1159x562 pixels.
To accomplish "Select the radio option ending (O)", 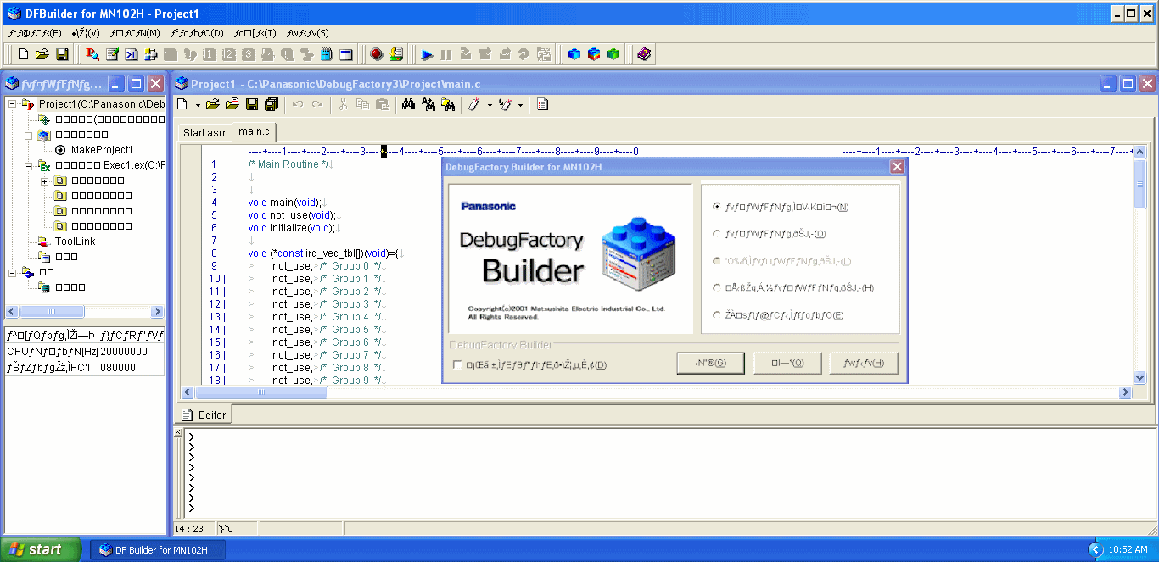I will tap(717, 233).
